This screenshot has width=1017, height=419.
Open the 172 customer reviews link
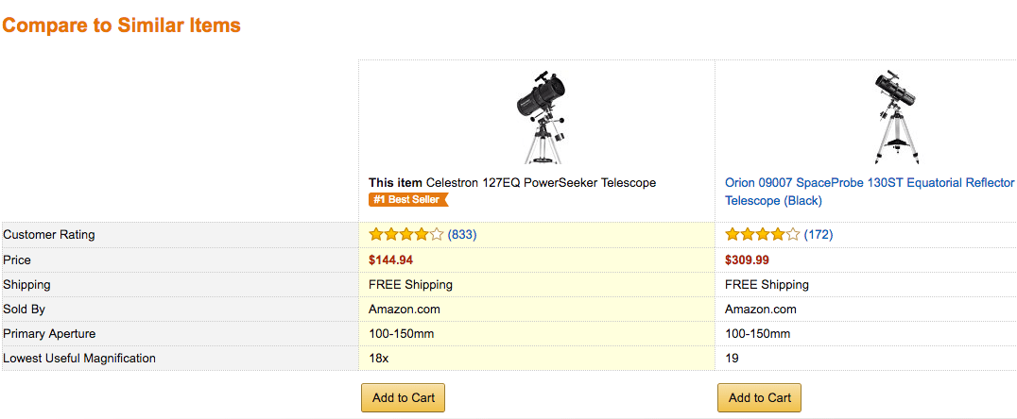819,234
